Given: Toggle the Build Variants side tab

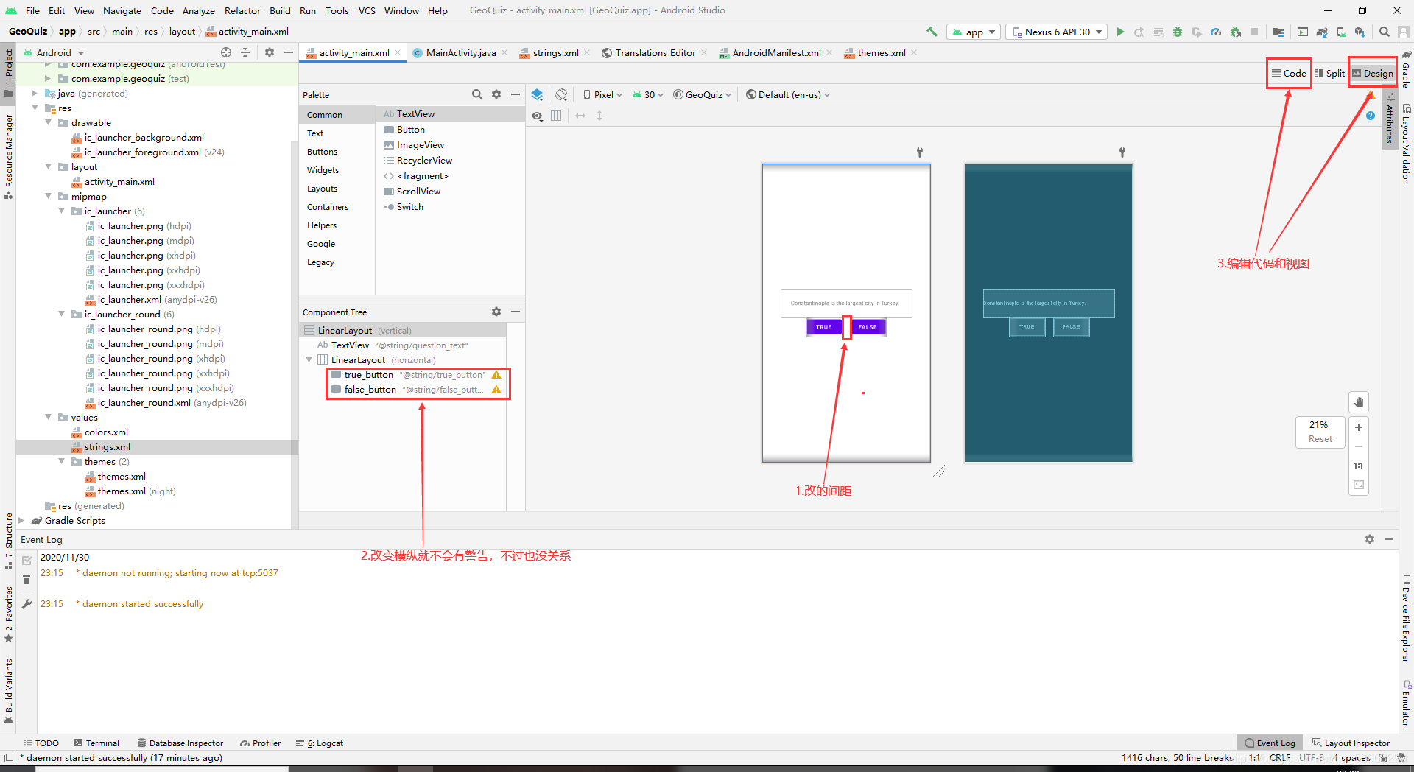Looking at the screenshot, I should pos(8,690).
